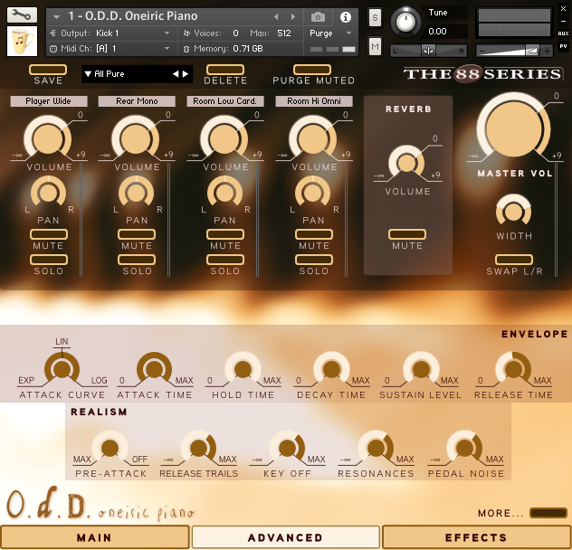Image resolution: width=572 pixels, height=550 pixels.
Task: Click the Pedal Noise knob
Action: pyautogui.click(x=464, y=449)
